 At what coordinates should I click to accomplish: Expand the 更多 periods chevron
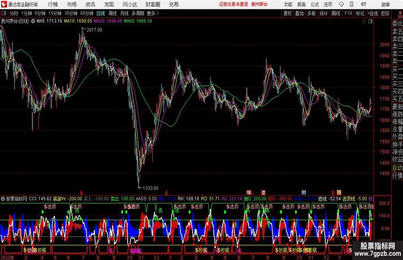pos(153,13)
